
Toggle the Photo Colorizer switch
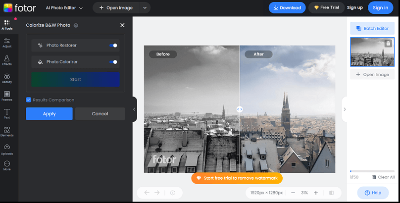[x=113, y=62]
